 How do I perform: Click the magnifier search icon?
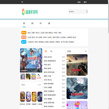[87, 12]
